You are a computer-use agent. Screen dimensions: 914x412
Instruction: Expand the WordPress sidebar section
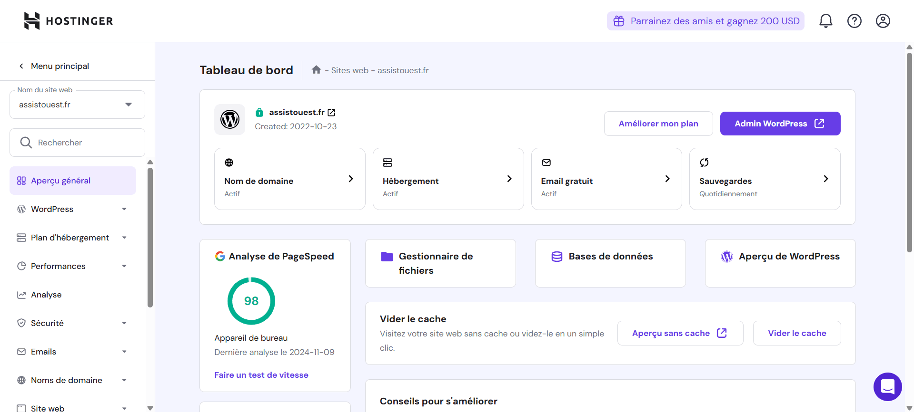pos(72,209)
